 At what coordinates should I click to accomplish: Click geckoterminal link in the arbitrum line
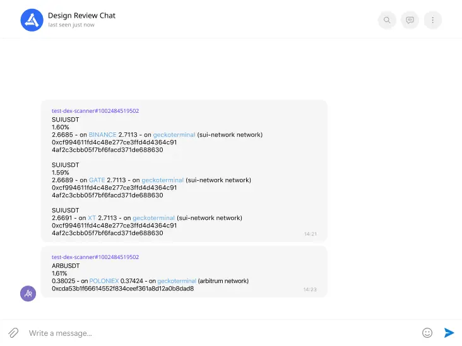point(177,281)
